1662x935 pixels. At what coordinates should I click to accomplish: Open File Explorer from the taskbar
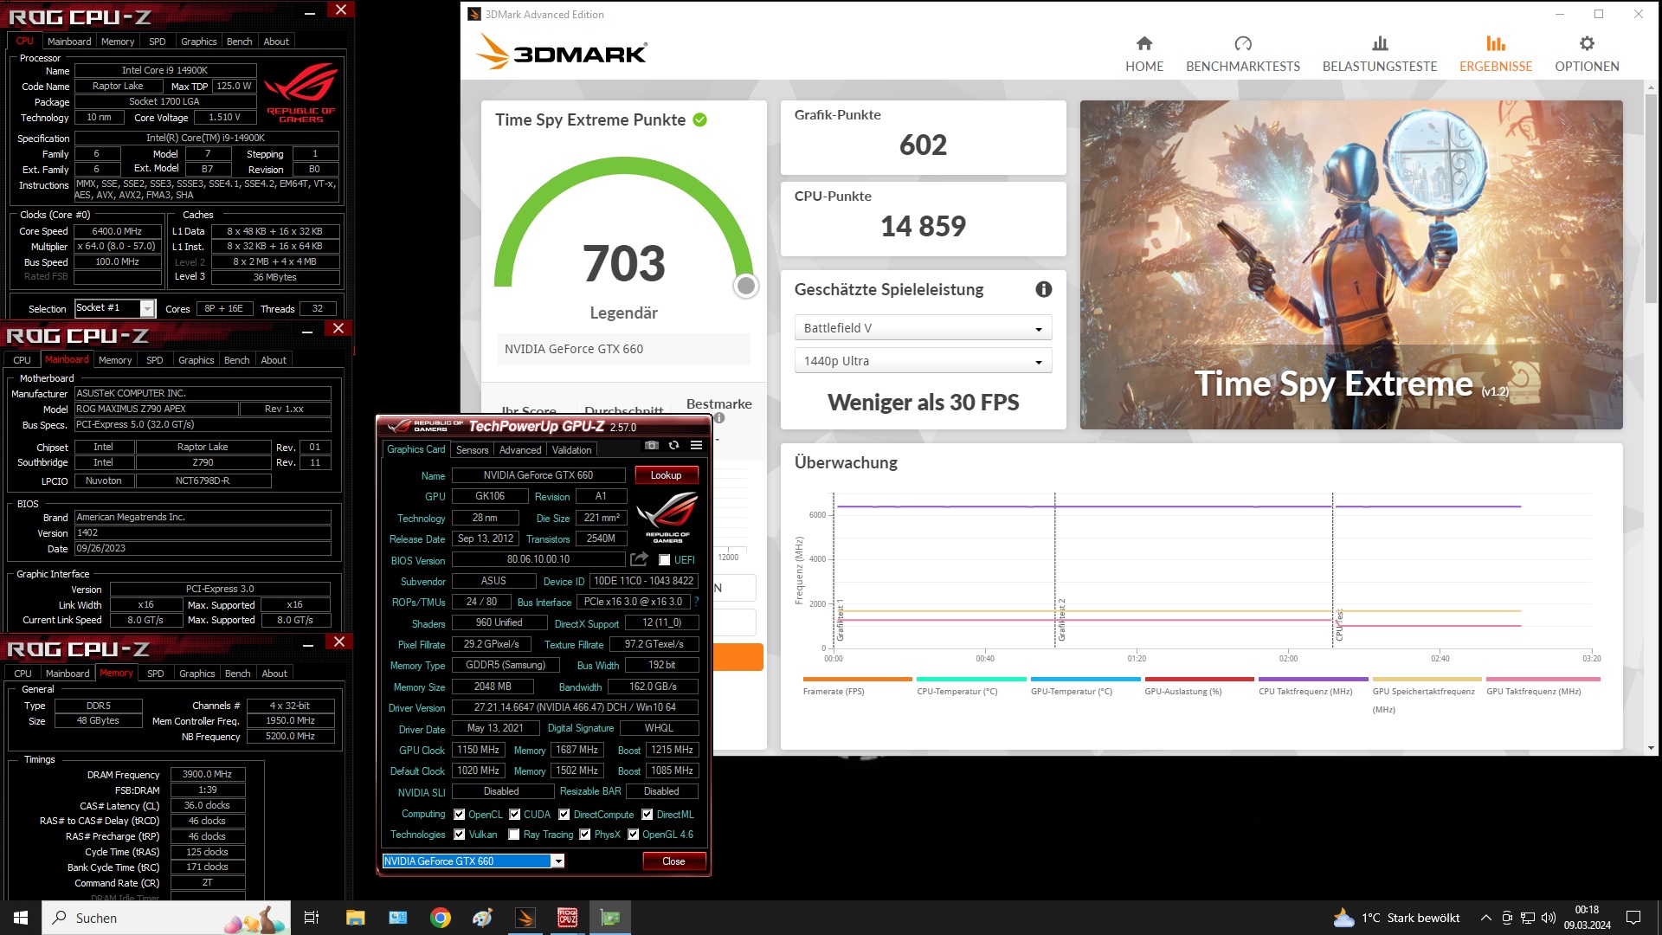click(x=355, y=918)
